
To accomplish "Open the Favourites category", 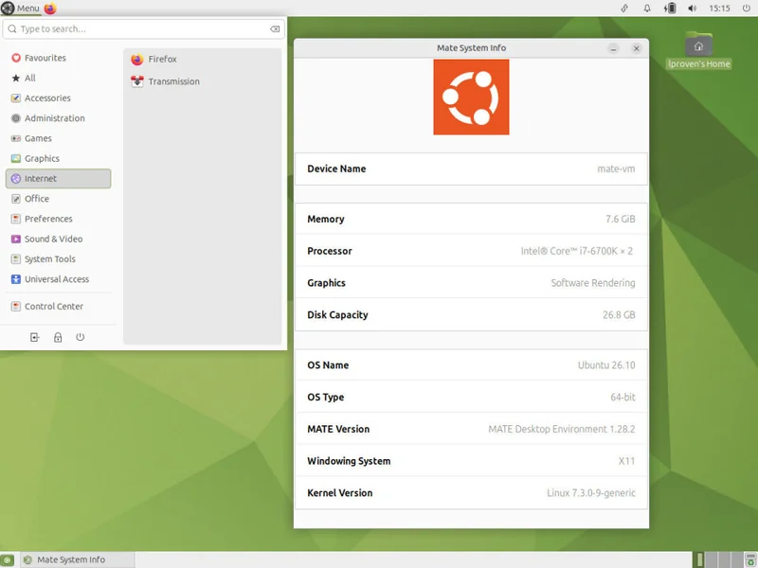I will pyautogui.click(x=59, y=58).
